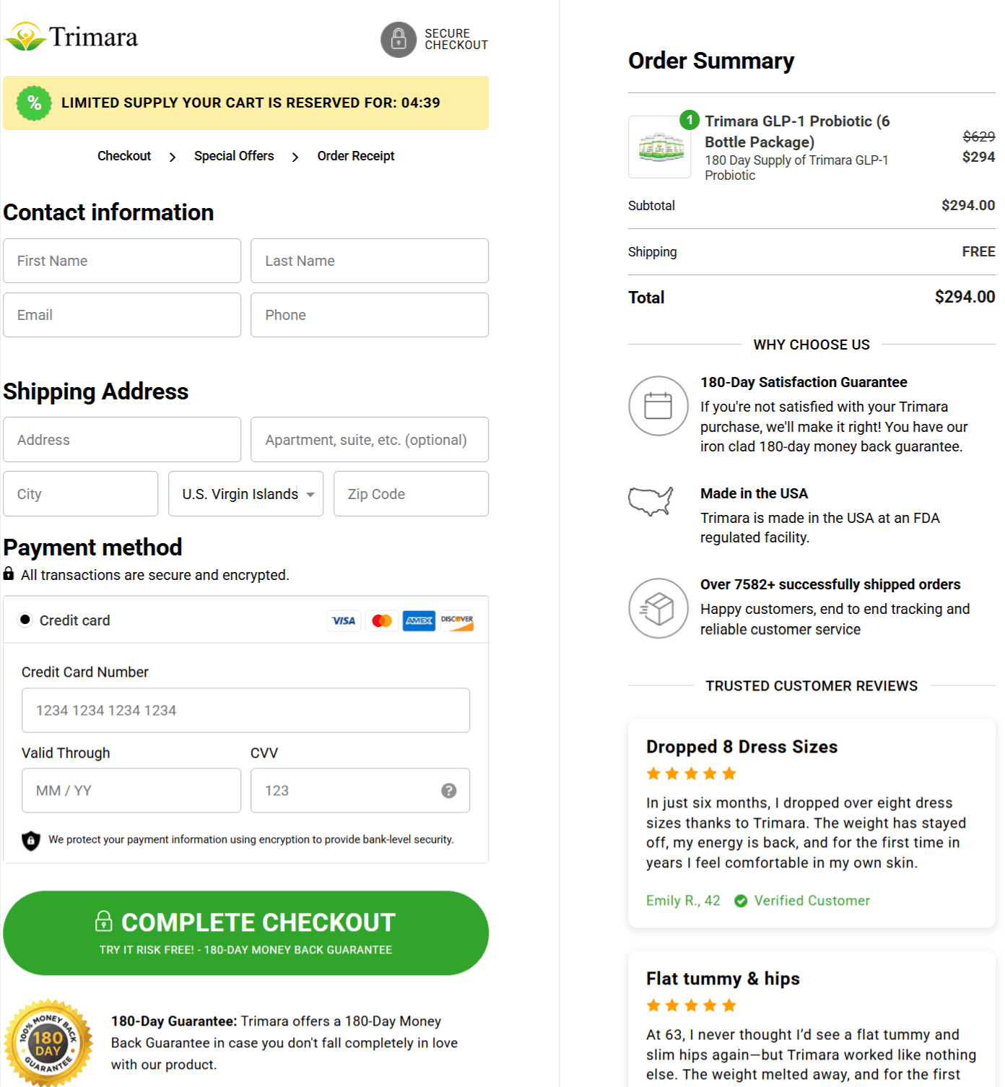This screenshot has height=1087, width=1005.
Task: Click the Checkout breadcrumb step
Action: pos(124,155)
